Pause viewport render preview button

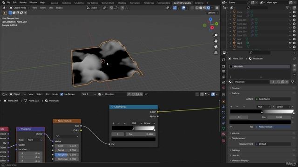click(x=217, y=8)
